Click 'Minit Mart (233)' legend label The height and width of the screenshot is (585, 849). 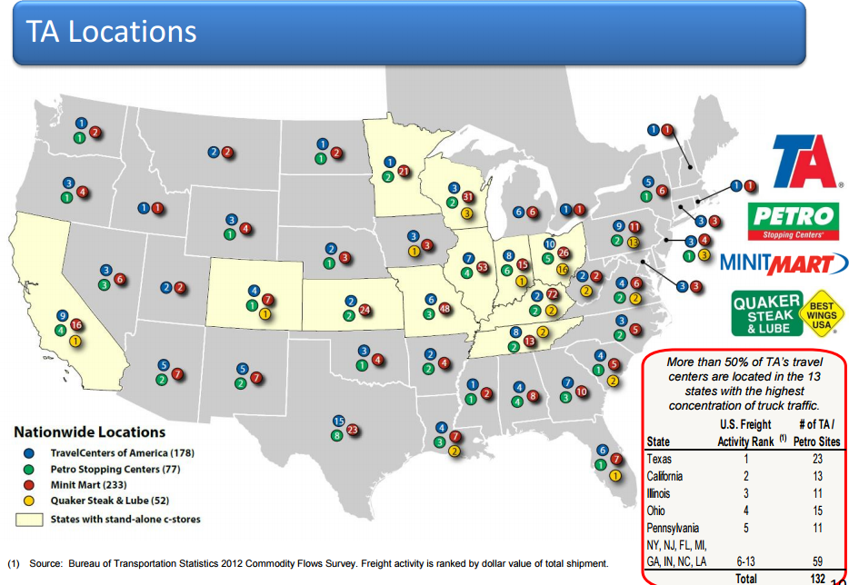[89, 485]
